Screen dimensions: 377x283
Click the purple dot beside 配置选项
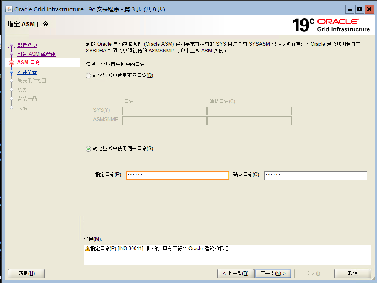click(12, 45)
